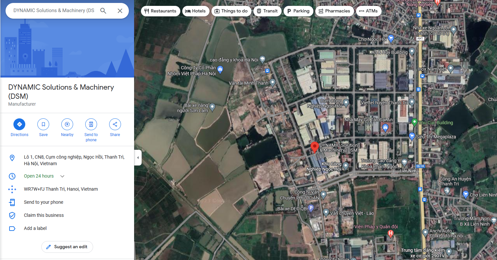Open Nearby search icon

(67, 124)
